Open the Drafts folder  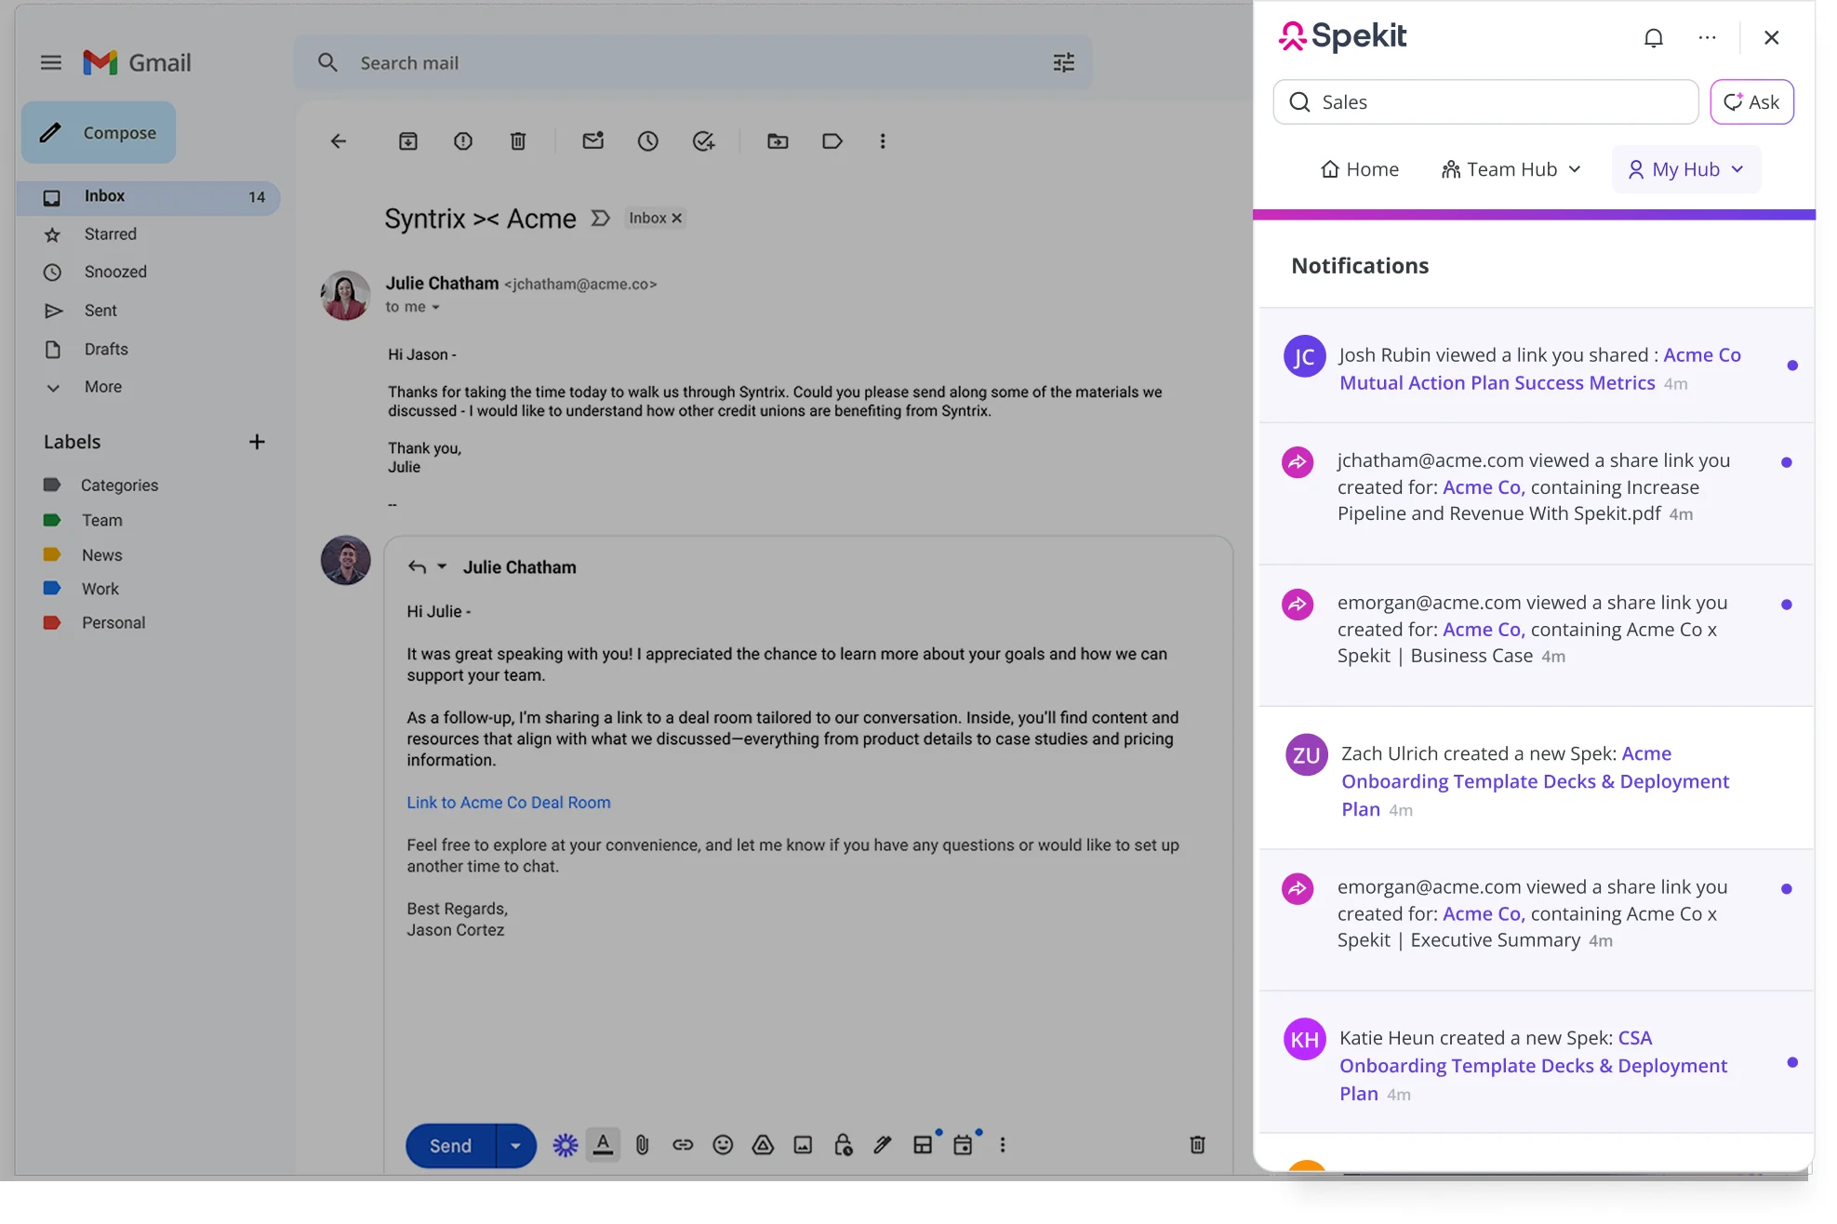pos(106,350)
